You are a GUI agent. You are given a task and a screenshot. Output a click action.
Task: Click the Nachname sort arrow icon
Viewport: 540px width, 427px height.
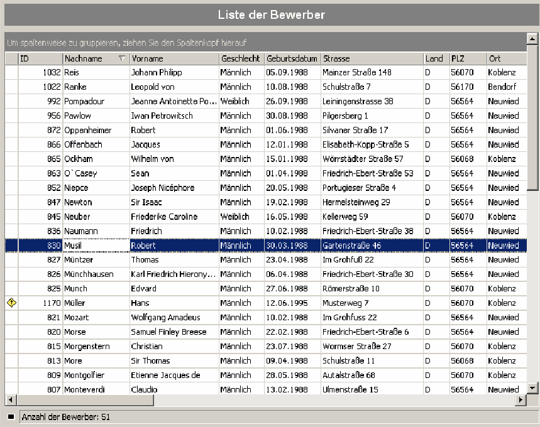pos(121,58)
